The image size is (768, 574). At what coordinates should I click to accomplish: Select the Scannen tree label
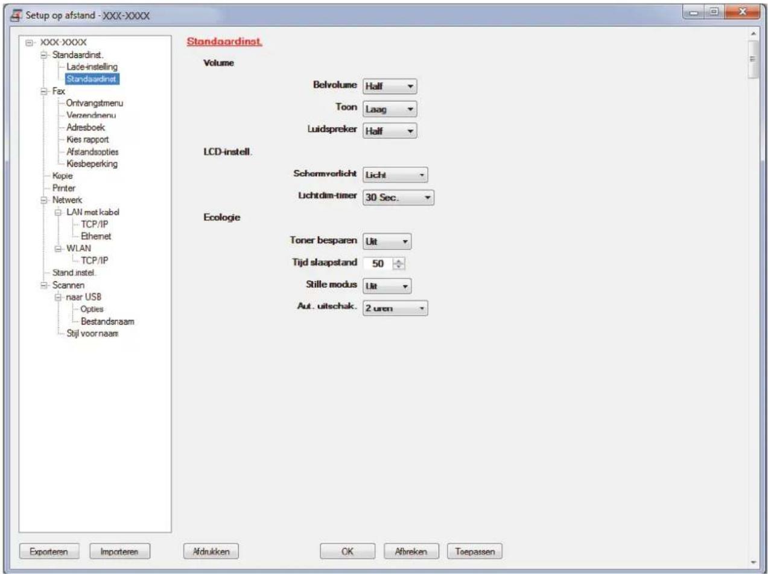click(x=67, y=284)
